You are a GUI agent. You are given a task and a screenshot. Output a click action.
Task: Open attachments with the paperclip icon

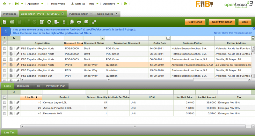click(64, 22)
